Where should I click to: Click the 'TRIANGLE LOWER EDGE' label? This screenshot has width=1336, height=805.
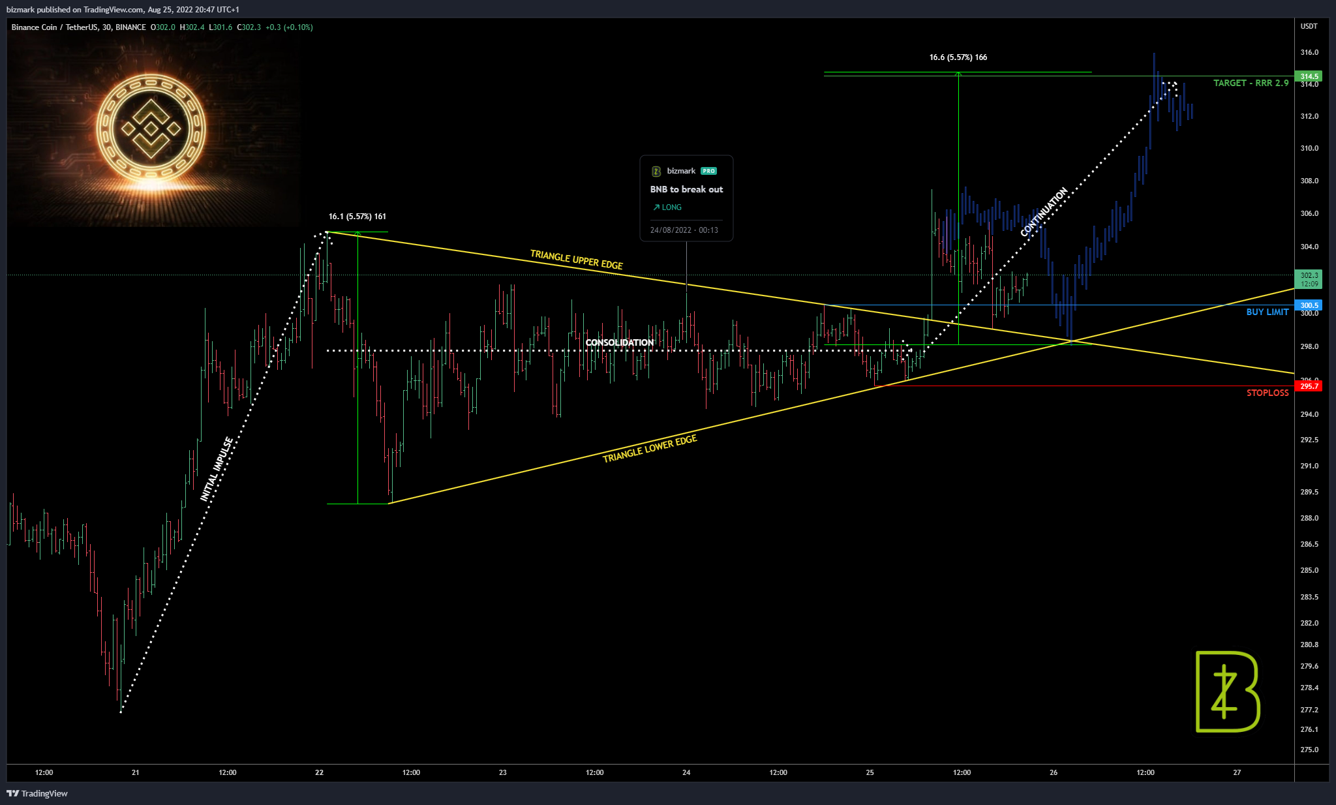(x=650, y=449)
